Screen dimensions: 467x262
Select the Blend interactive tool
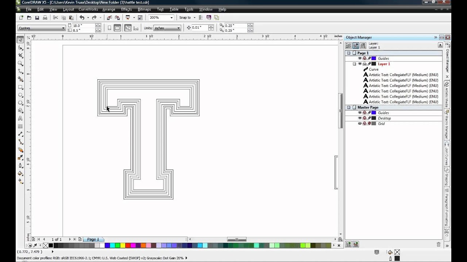[x=20, y=150]
